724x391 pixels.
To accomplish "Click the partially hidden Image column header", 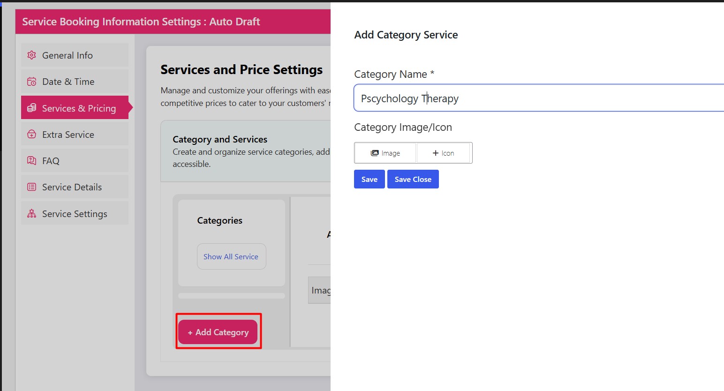I will (320, 291).
